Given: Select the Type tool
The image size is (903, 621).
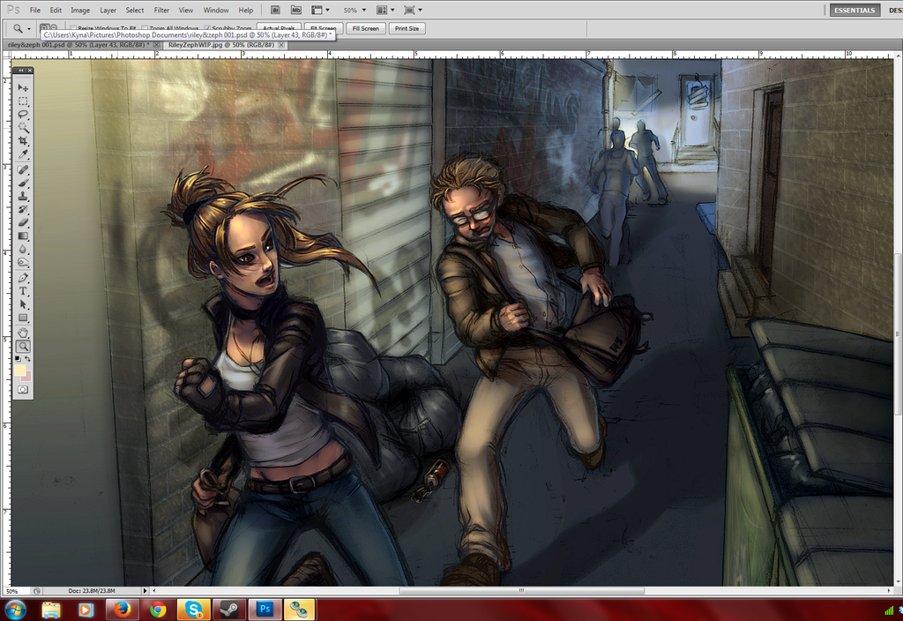Looking at the screenshot, I should tap(23, 291).
